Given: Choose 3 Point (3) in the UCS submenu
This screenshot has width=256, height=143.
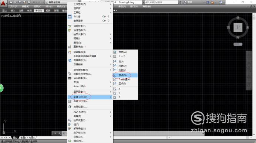Looking at the screenshot, I should pyautogui.click(x=125, y=84).
